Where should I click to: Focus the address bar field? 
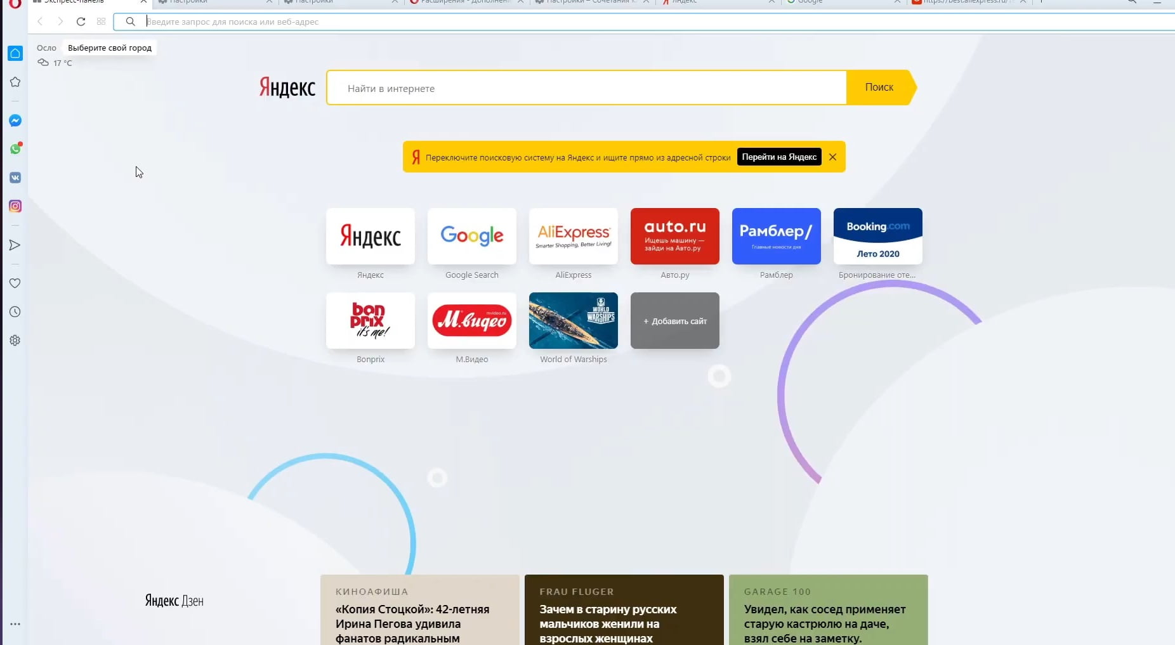pos(644,22)
